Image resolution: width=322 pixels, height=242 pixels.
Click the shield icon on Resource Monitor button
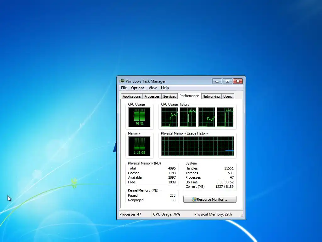coord(194,199)
